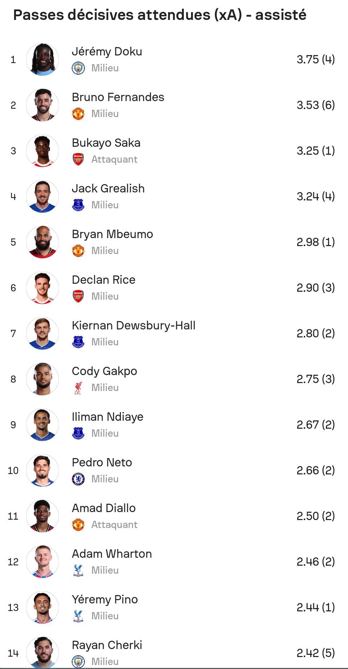The width and height of the screenshot is (348, 669).
Task: Click Jack Grealish's 3.24 (4) xA value
Action: (315, 196)
